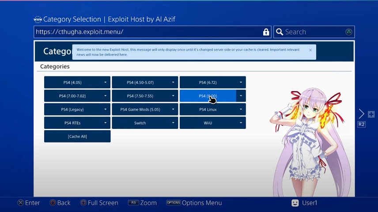Click the R2 button indicator
Image resolution: width=378 pixels, height=212 pixels.
(x=361, y=124)
